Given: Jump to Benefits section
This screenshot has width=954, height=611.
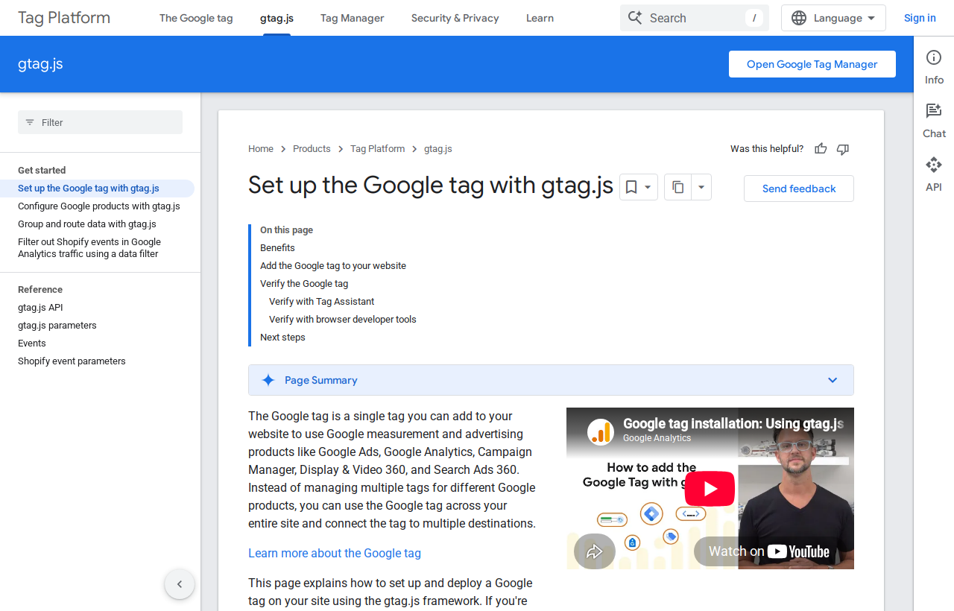Looking at the screenshot, I should coord(277,248).
